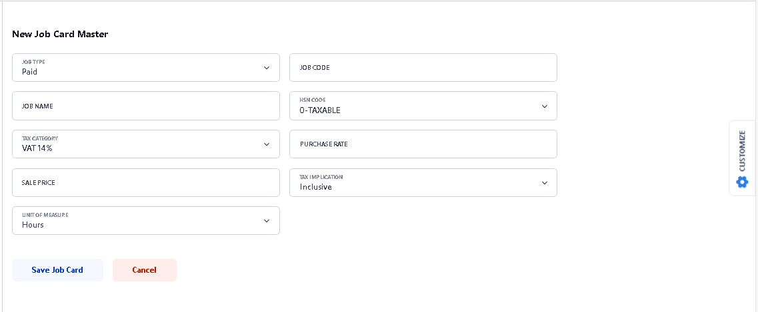Expand the Job Type dropdown chevron
The image size is (758, 312).
pyautogui.click(x=267, y=68)
